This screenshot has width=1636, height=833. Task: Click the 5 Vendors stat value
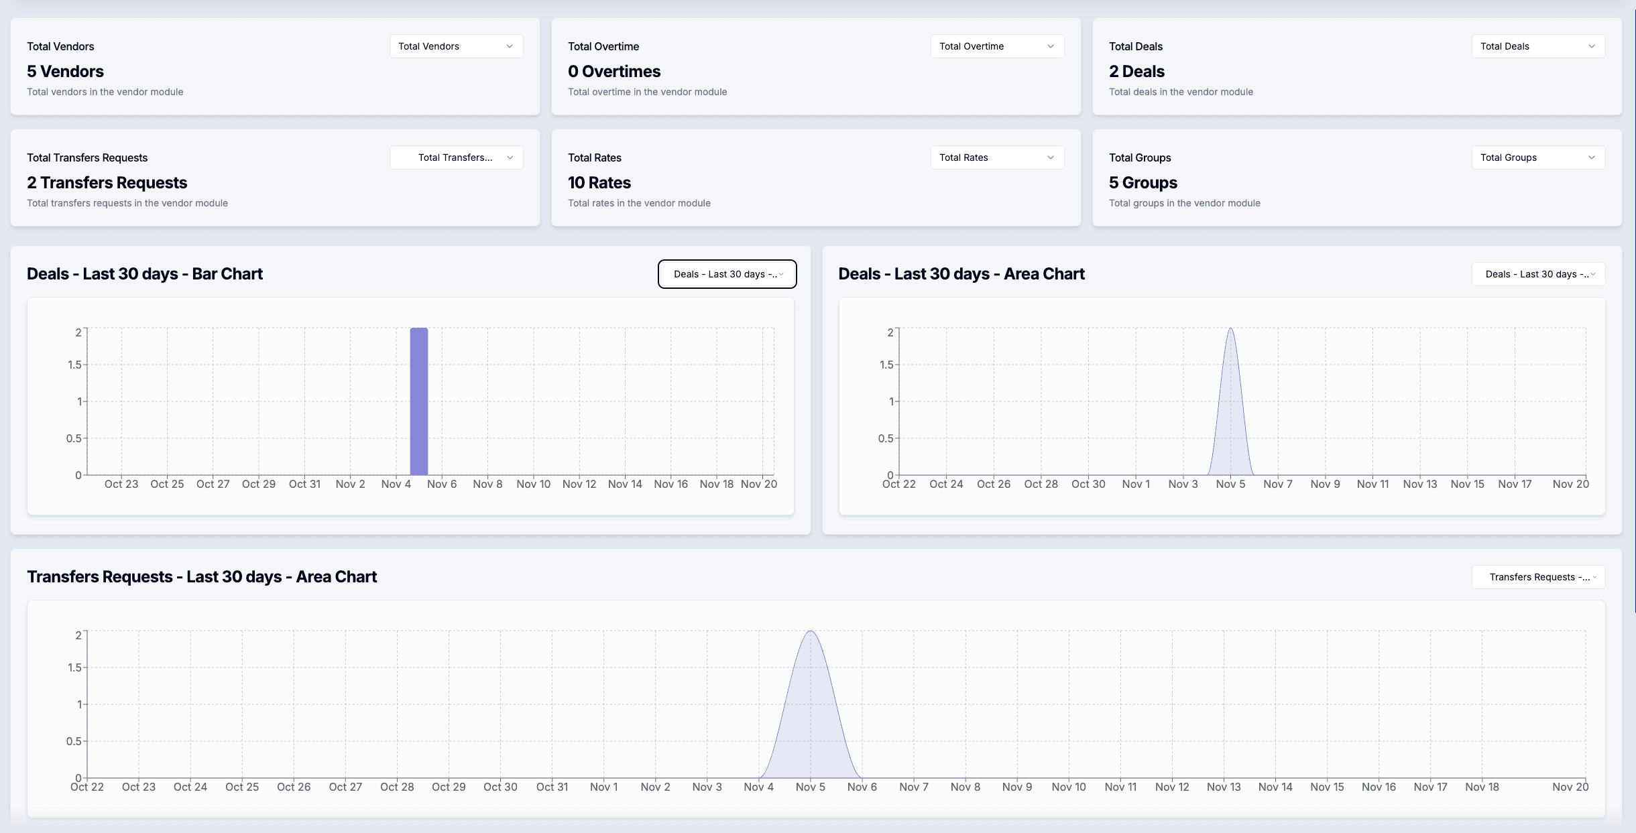(x=65, y=71)
